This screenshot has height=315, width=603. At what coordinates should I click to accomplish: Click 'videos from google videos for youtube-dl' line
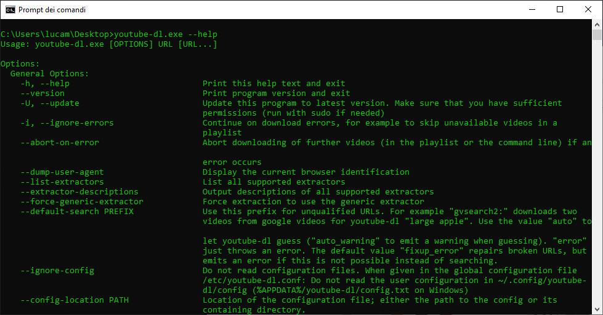[x=397, y=221]
